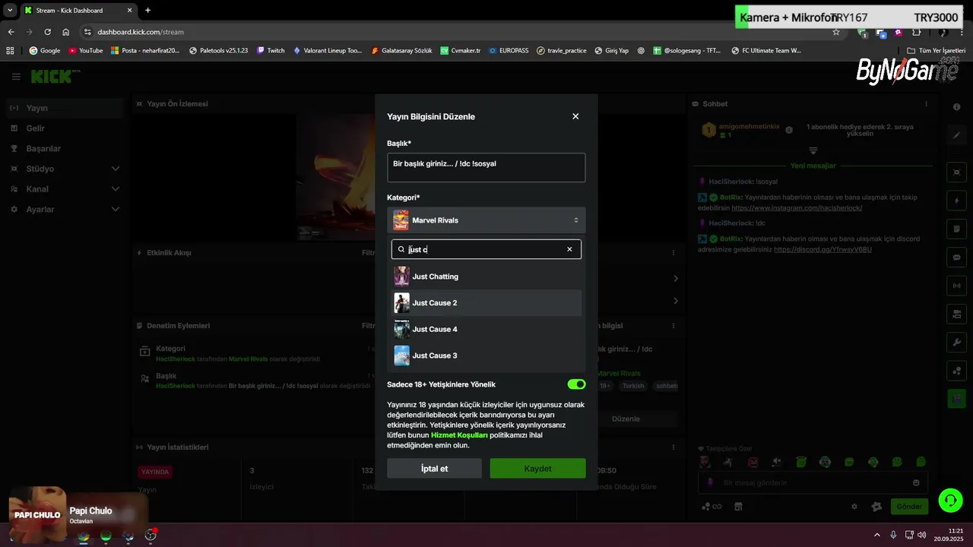The height and width of the screenshot is (547, 973).
Task: Open the emoji picker in chat input
Action: tap(916, 482)
